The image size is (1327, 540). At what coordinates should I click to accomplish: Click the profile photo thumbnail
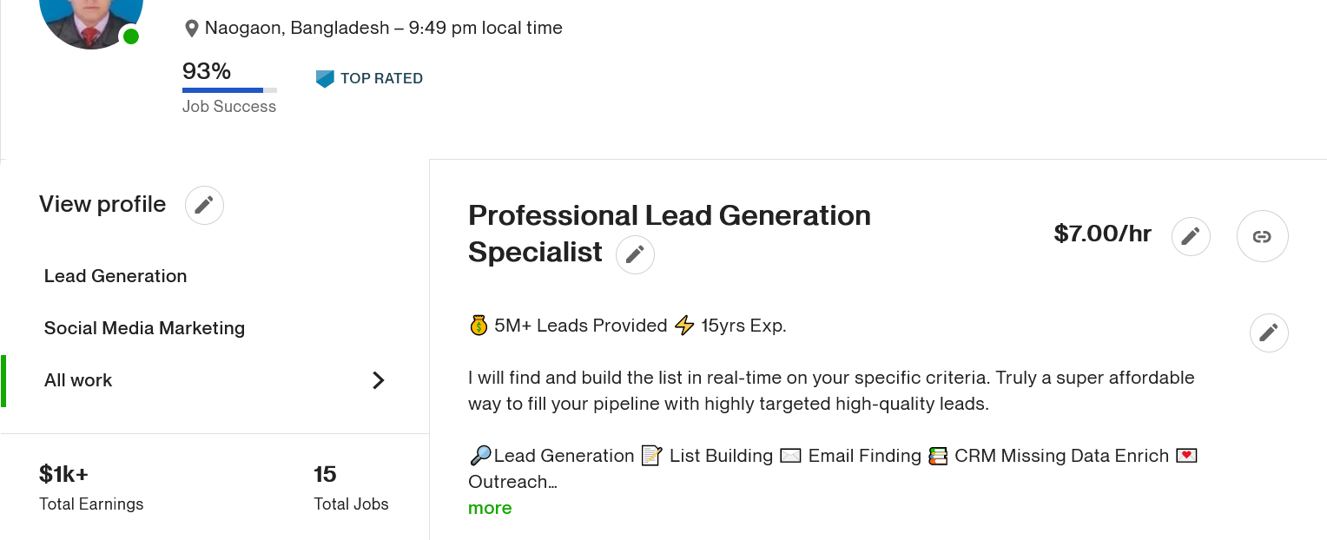(90, 19)
